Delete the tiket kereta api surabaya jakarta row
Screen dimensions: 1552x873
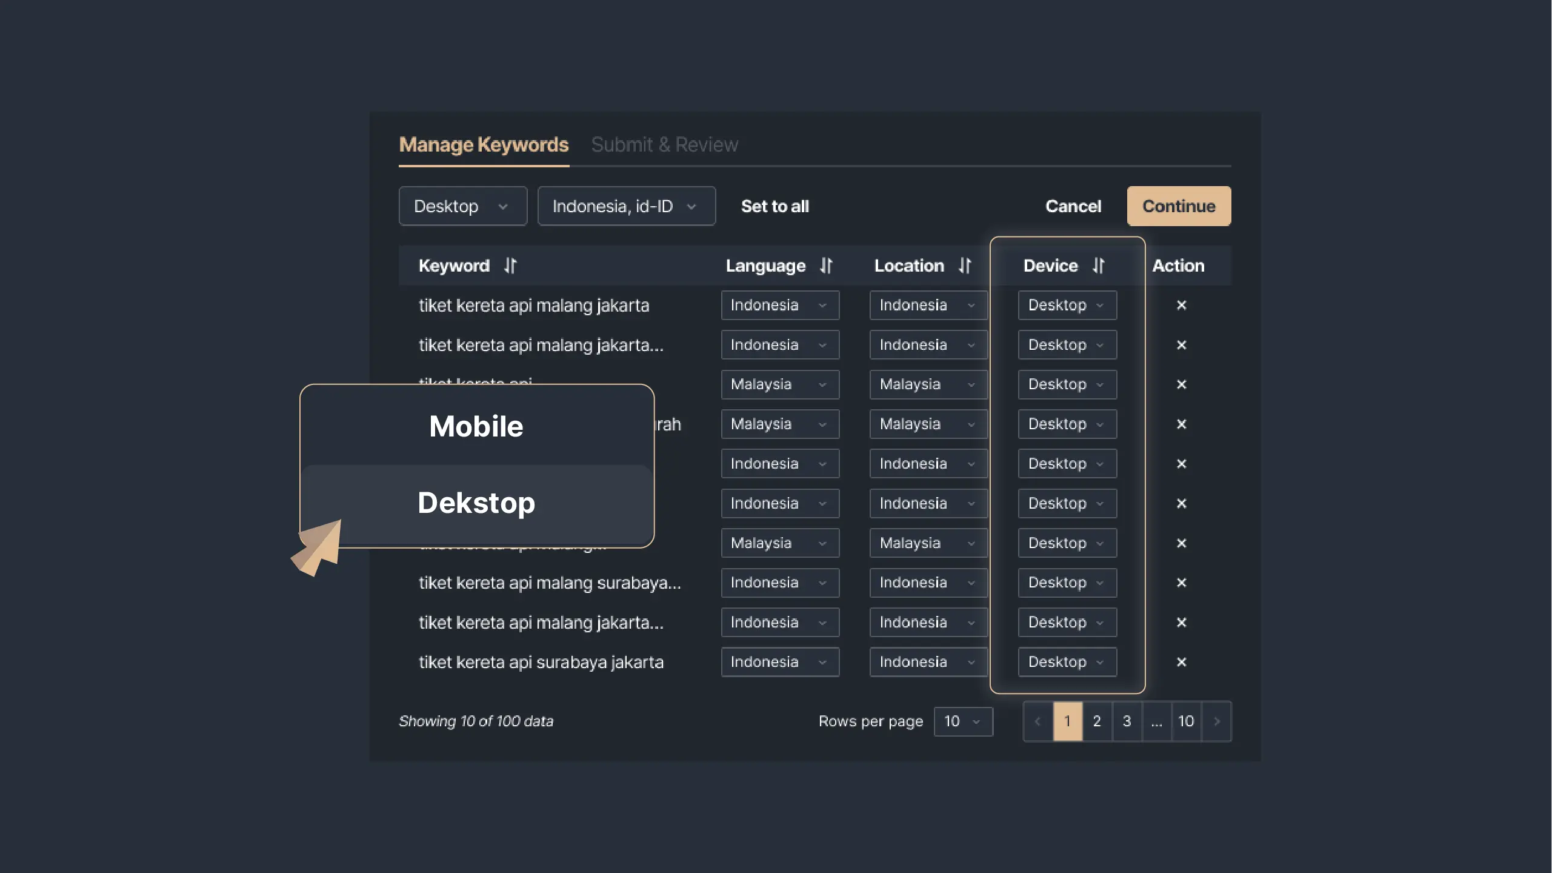(1181, 662)
